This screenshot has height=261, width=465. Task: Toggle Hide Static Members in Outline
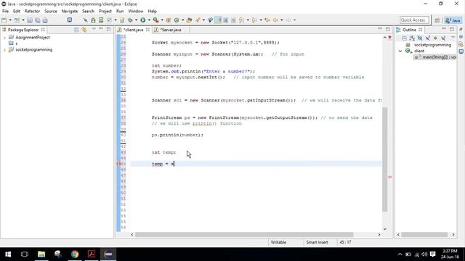[427, 38]
